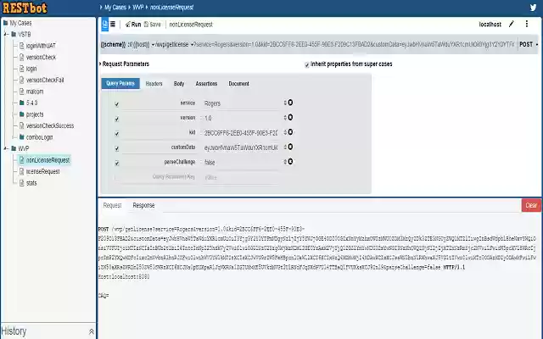Screen dimensions: 543x339
Task: Collapse the Request Parameters section
Action: (125, 64)
